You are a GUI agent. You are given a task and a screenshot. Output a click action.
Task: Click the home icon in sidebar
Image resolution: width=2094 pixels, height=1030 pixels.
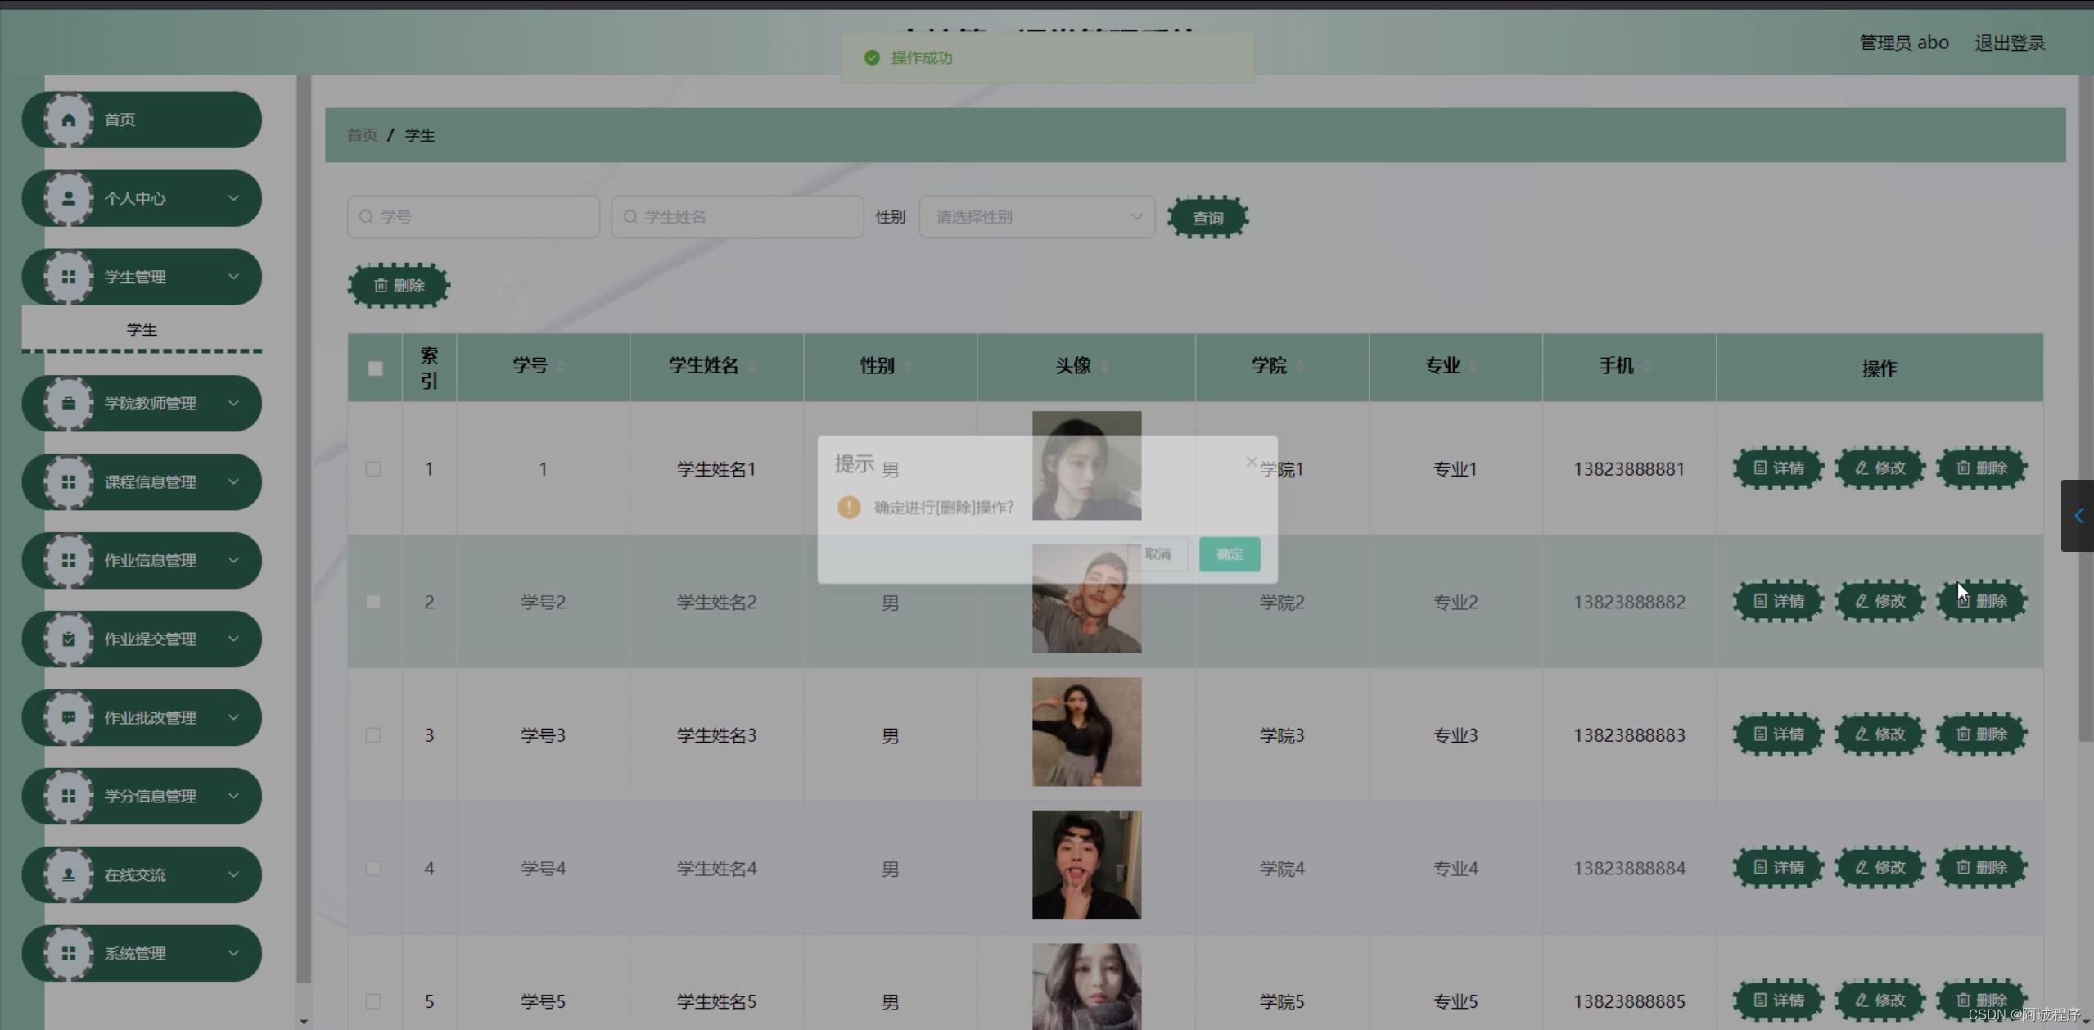coord(69,120)
